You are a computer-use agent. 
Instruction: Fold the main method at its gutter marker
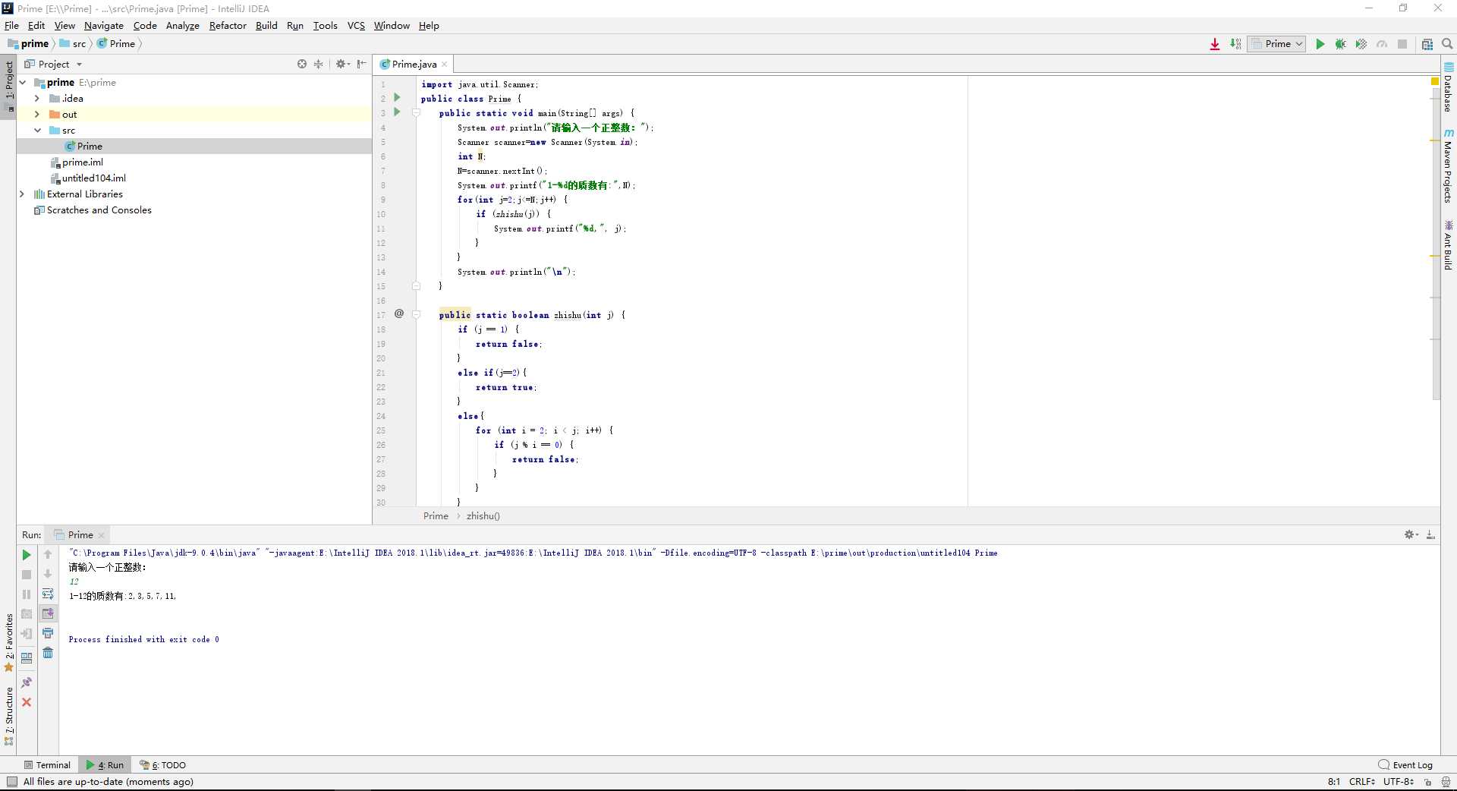(x=416, y=112)
